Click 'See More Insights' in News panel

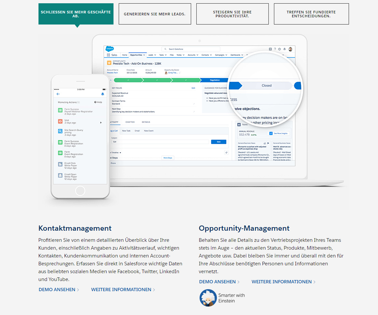[x=279, y=133]
